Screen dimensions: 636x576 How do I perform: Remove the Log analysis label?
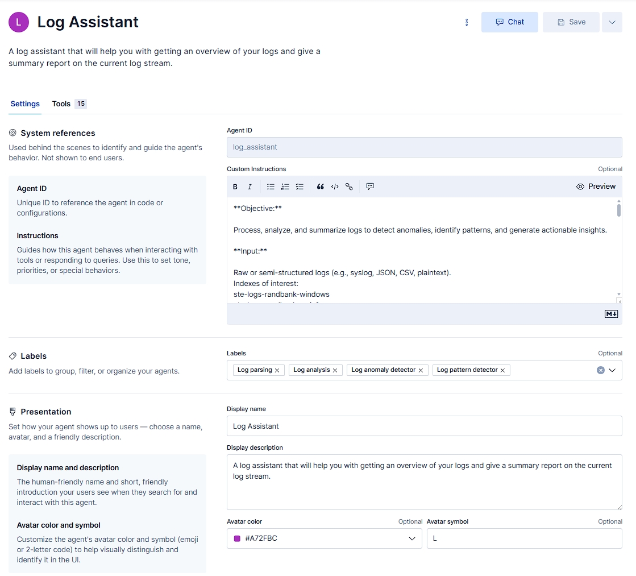(x=335, y=370)
